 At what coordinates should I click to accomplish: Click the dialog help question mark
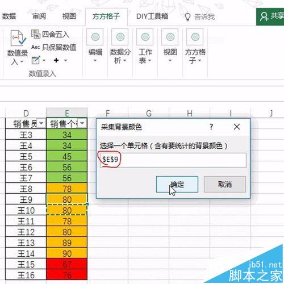pos(211,127)
